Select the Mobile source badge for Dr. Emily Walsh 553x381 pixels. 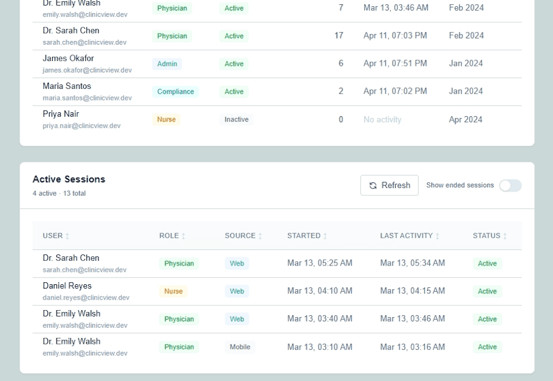[x=240, y=347]
